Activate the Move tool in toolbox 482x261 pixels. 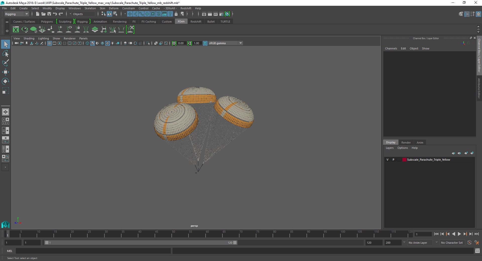pos(6,72)
